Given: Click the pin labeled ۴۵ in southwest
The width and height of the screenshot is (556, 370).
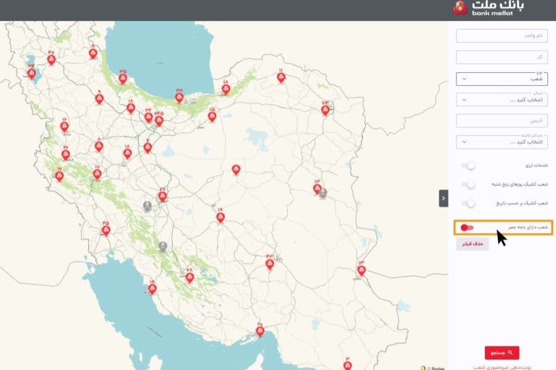Looking at the screenshot, I should coord(106,231).
